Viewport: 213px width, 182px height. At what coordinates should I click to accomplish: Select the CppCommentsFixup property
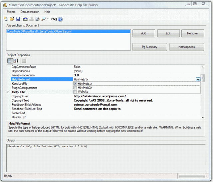tap(24, 67)
